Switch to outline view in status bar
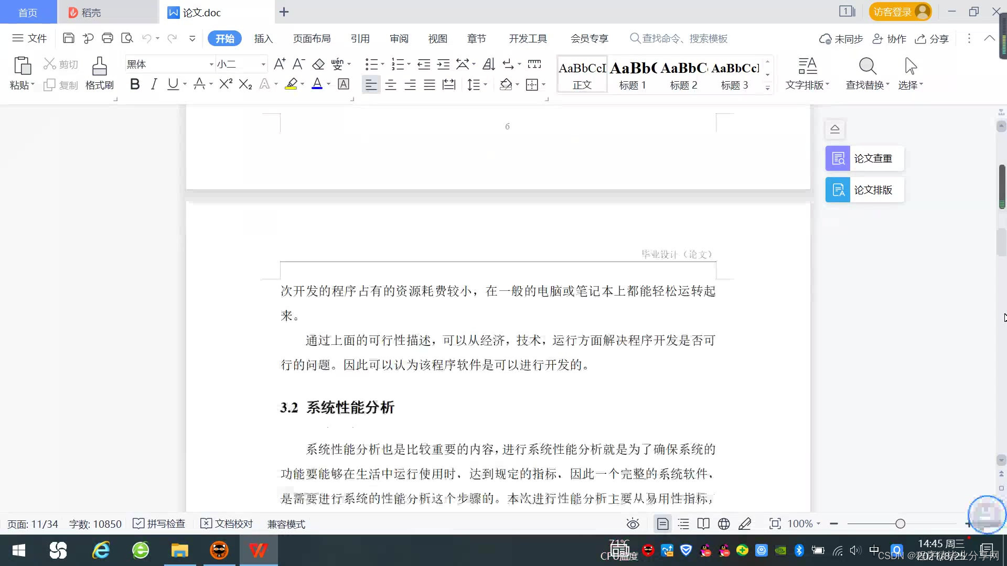The image size is (1007, 566). tap(683, 524)
